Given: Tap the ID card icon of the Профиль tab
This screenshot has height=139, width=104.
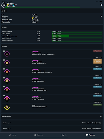Looking at the screenshot, I should click(87, 135).
